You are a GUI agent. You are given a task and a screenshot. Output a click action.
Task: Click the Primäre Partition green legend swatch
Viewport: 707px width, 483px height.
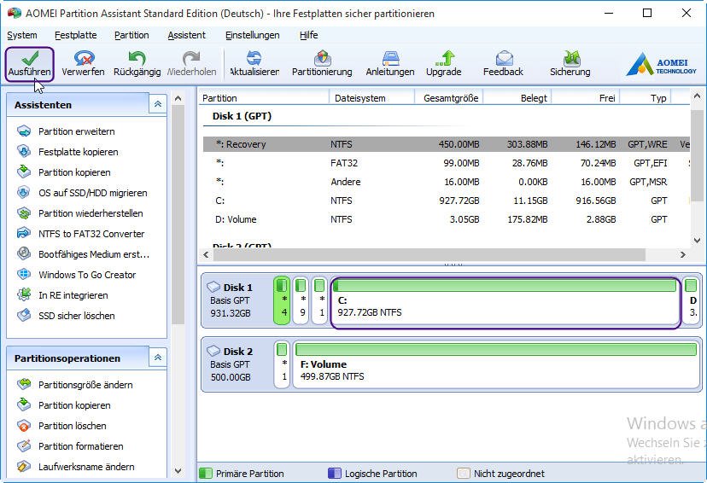[205, 473]
